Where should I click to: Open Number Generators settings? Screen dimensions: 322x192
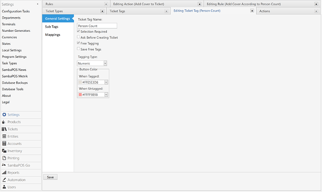click(x=16, y=31)
